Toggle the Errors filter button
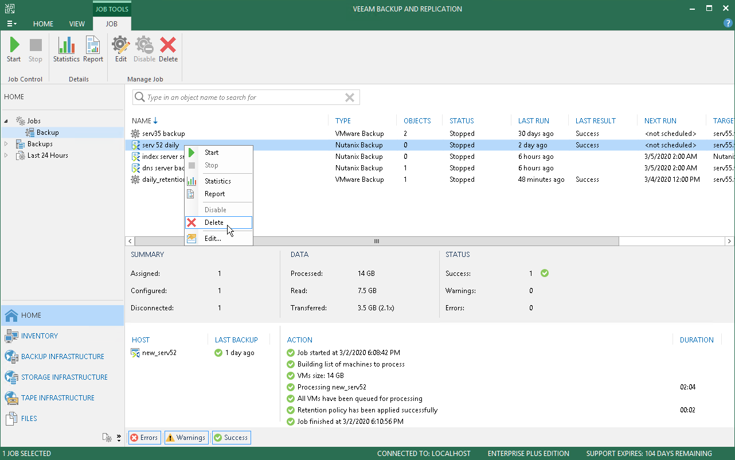 tap(144, 438)
